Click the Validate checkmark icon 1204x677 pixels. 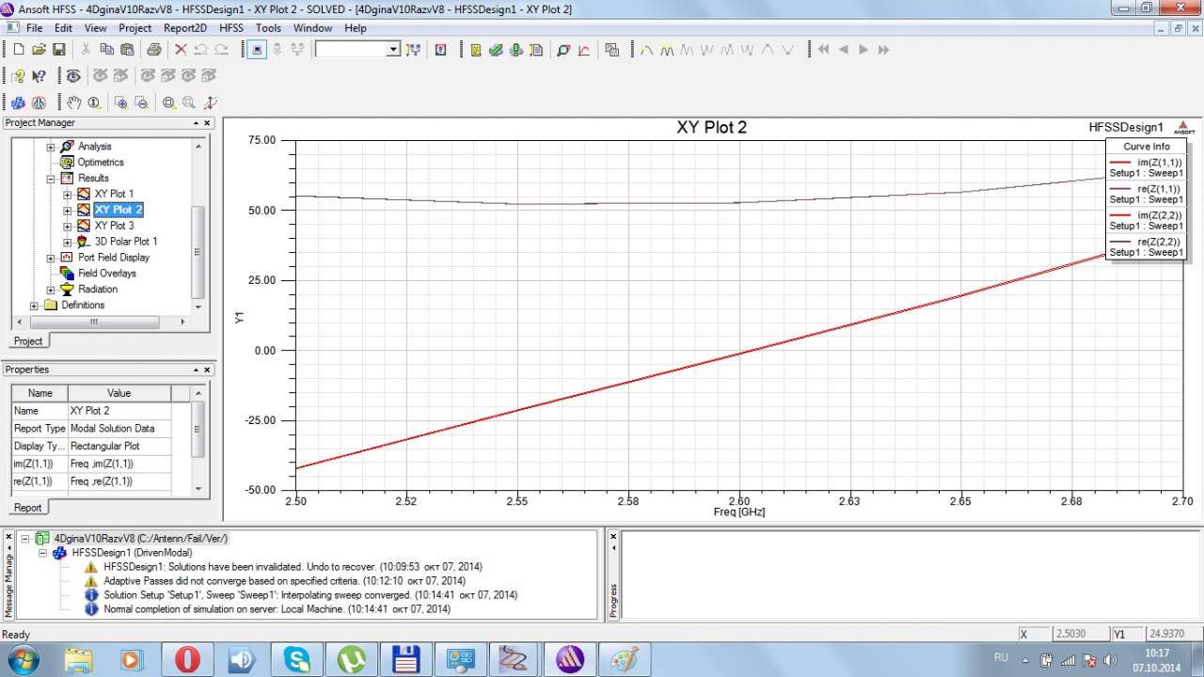pyautogui.click(x=496, y=50)
